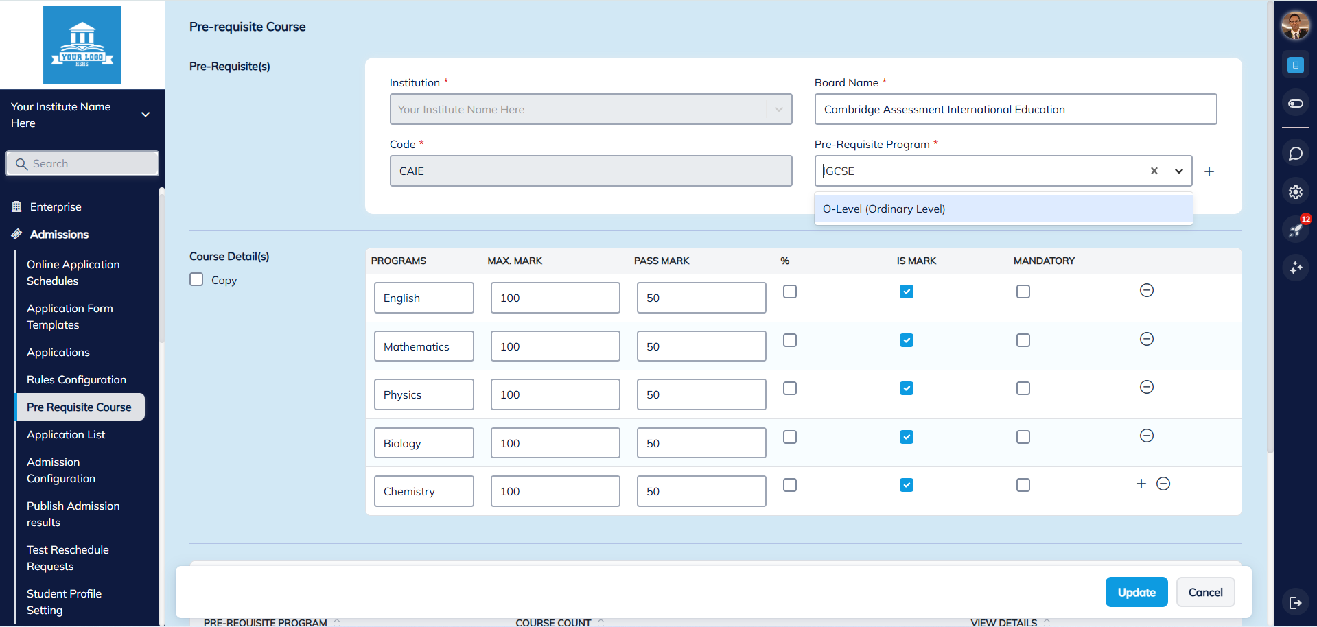Open the search box in the left sidebar
The height and width of the screenshot is (627, 1317).
click(82, 163)
